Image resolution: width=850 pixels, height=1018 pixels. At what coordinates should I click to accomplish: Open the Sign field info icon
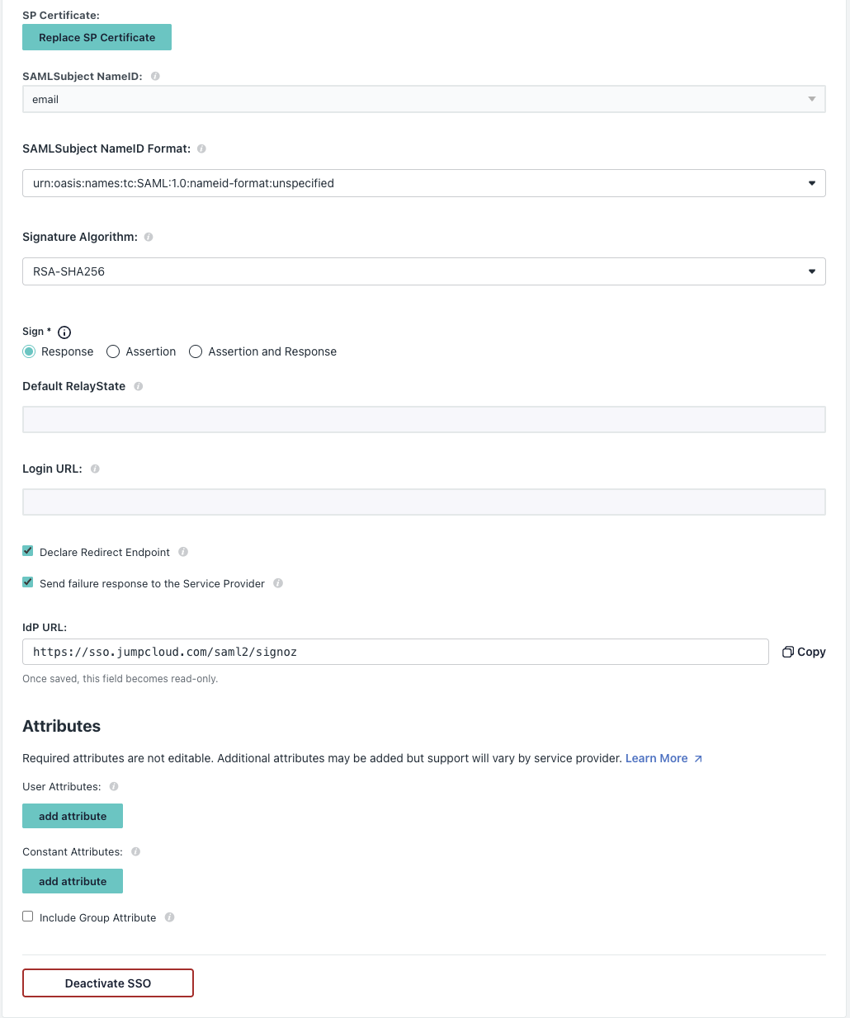[64, 332]
